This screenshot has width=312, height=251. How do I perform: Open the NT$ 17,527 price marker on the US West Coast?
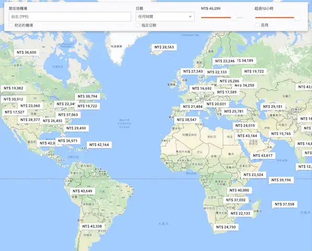(x=15, y=112)
